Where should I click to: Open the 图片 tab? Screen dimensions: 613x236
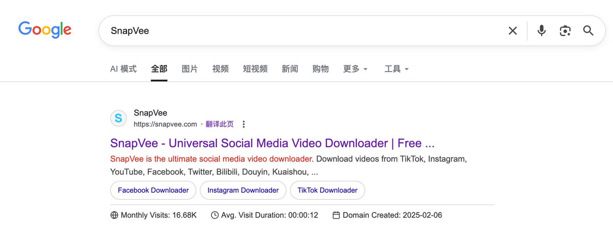(x=190, y=68)
